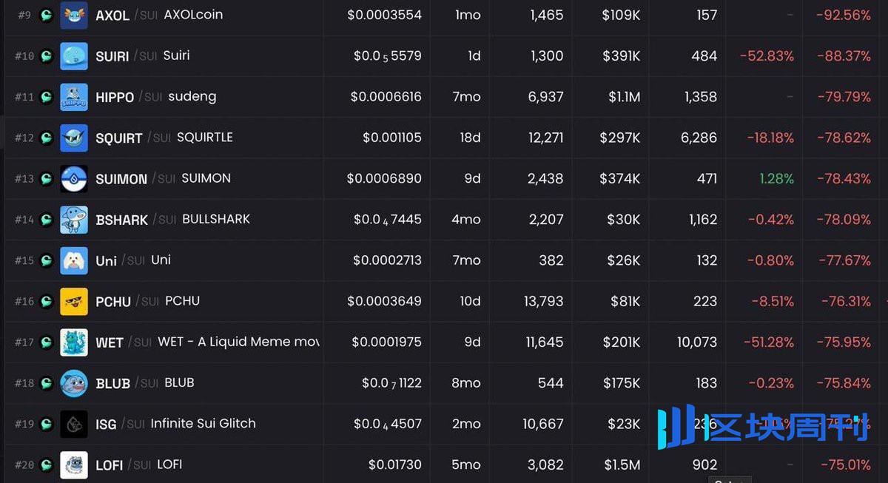The height and width of the screenshot is (483, 888).
Task: Click SUIMON's 1.28% green price change
Action: (776, 179)
